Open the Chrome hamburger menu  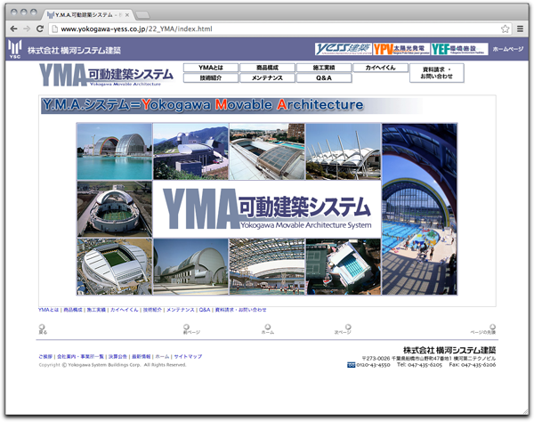[520, 29]
